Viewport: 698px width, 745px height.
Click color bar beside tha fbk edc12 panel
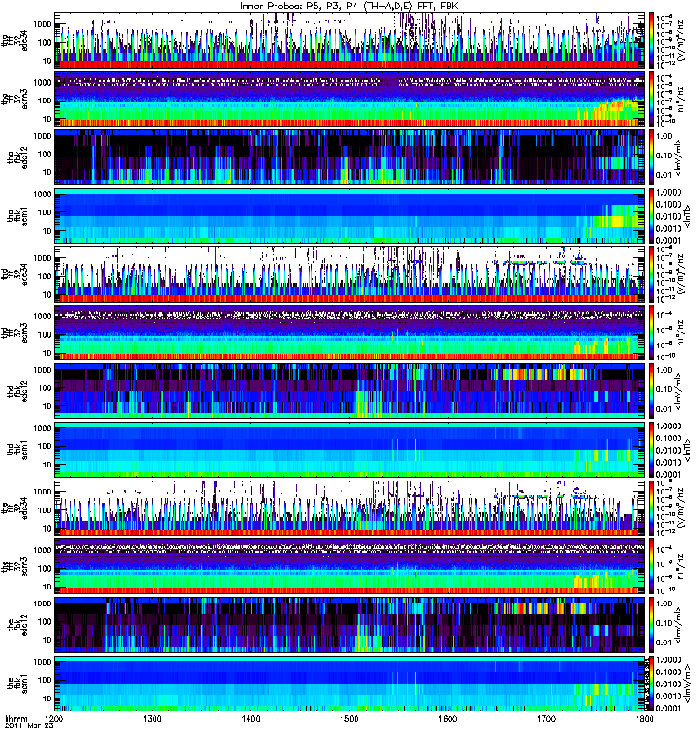[x=651, y=157]
